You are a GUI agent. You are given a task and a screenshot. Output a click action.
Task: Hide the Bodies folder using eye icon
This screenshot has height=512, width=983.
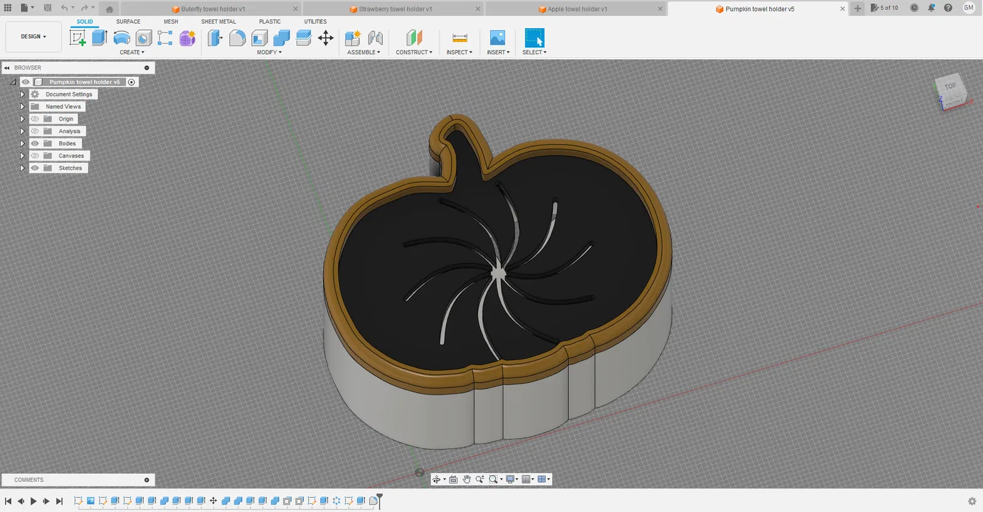pyautogui.click(x=35, y=143)
